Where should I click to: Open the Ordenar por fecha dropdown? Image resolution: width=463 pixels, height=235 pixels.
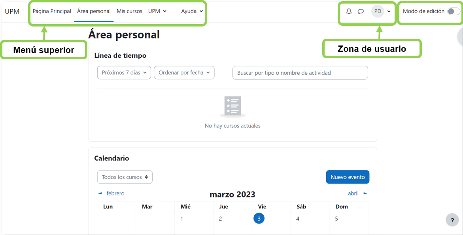[x=184, y=72]
